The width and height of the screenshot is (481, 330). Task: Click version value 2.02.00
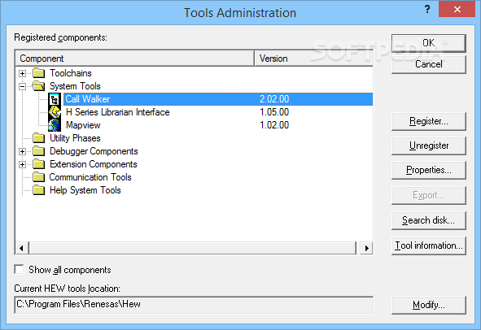pos(274,99)
